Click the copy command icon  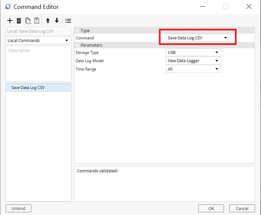coord(28,21)
